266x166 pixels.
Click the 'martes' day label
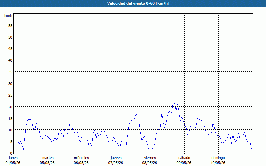tap(48, 158)
